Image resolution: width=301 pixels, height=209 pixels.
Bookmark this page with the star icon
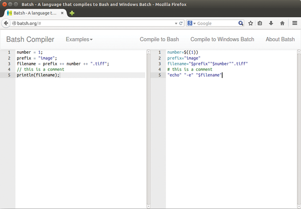[250, 23]
